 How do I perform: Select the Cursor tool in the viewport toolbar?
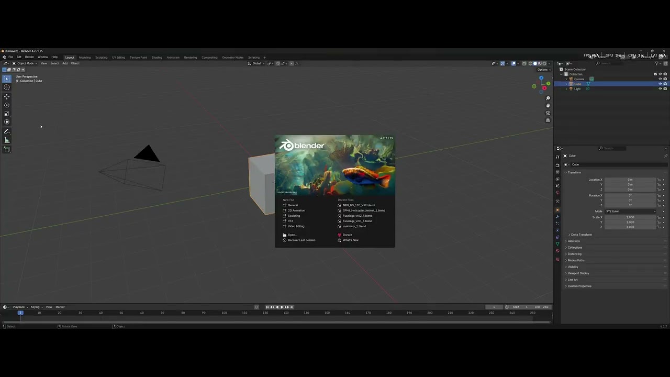click(x=7, y=87)
